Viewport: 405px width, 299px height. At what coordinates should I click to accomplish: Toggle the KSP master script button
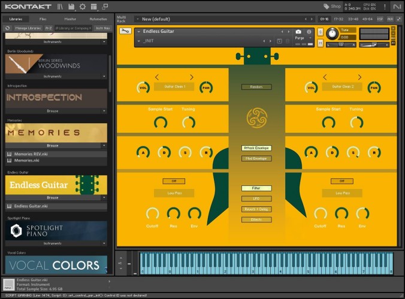380,19
